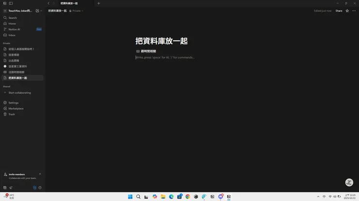Click the blue icon at sidebar bottom
This screenshot has height=201, width=359.
coord(34,187)
